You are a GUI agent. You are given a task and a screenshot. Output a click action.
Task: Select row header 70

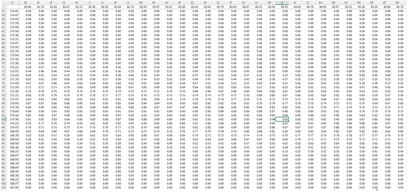tap(3, 63)
